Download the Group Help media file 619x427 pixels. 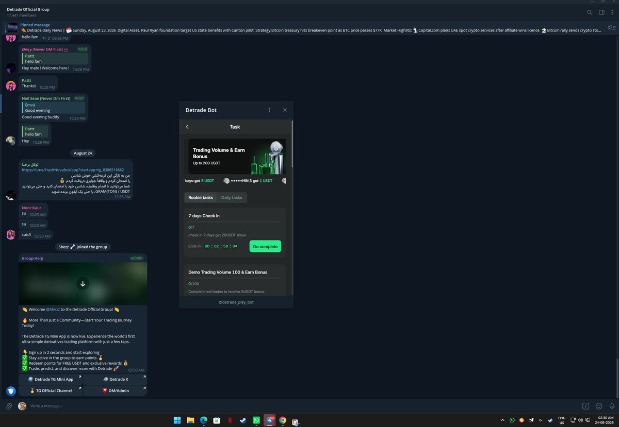tap(83, 283)
